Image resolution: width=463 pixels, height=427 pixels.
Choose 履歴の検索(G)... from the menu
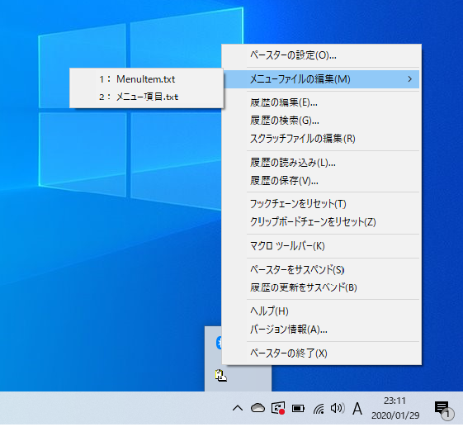[x=321, y=121]
